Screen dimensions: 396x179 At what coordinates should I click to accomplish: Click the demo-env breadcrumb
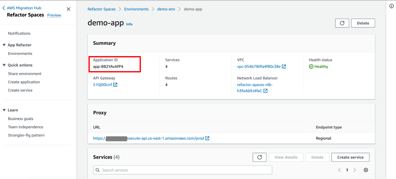(166, 9)
